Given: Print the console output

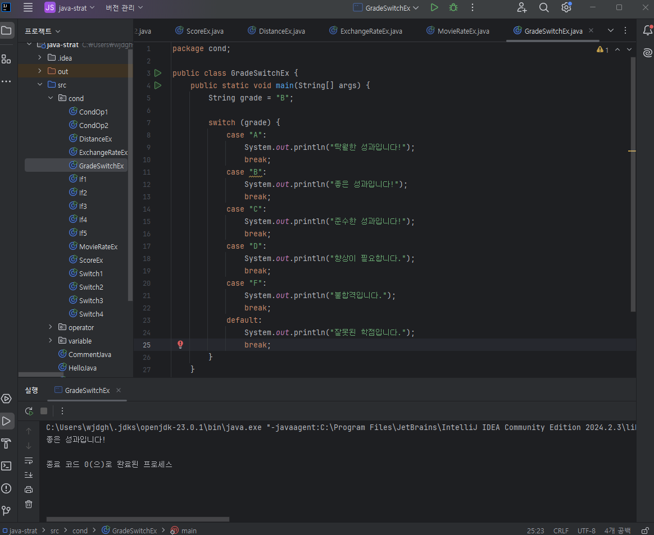Looking at the screenshot, I should (28, 490).
